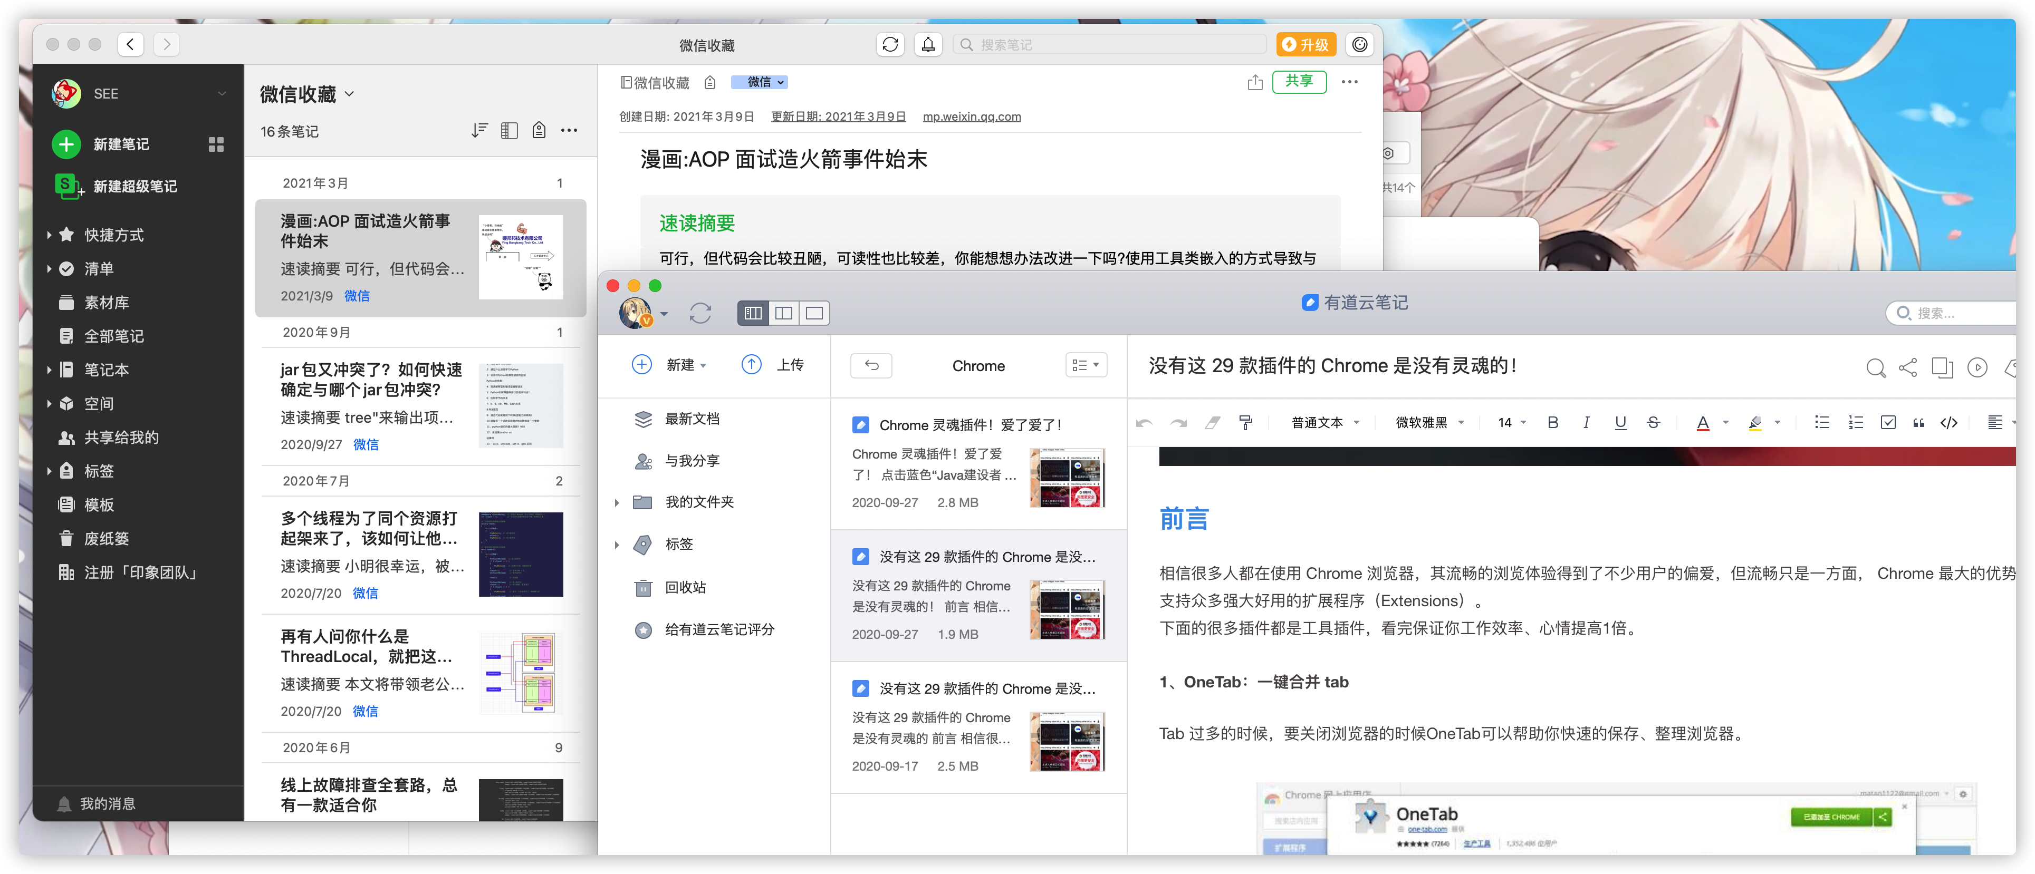
Task: Go back with the Evernote back arrow
Action: (x=130, y=44)
